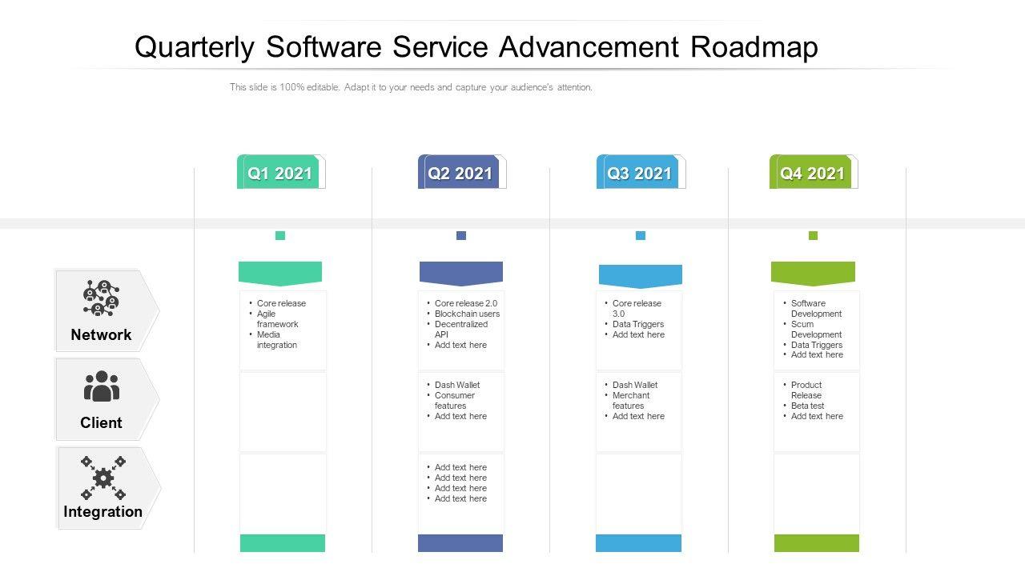Switch to the Q3 2021 tab
This screenshot has height=576, width=1025.
coord(641,172)
